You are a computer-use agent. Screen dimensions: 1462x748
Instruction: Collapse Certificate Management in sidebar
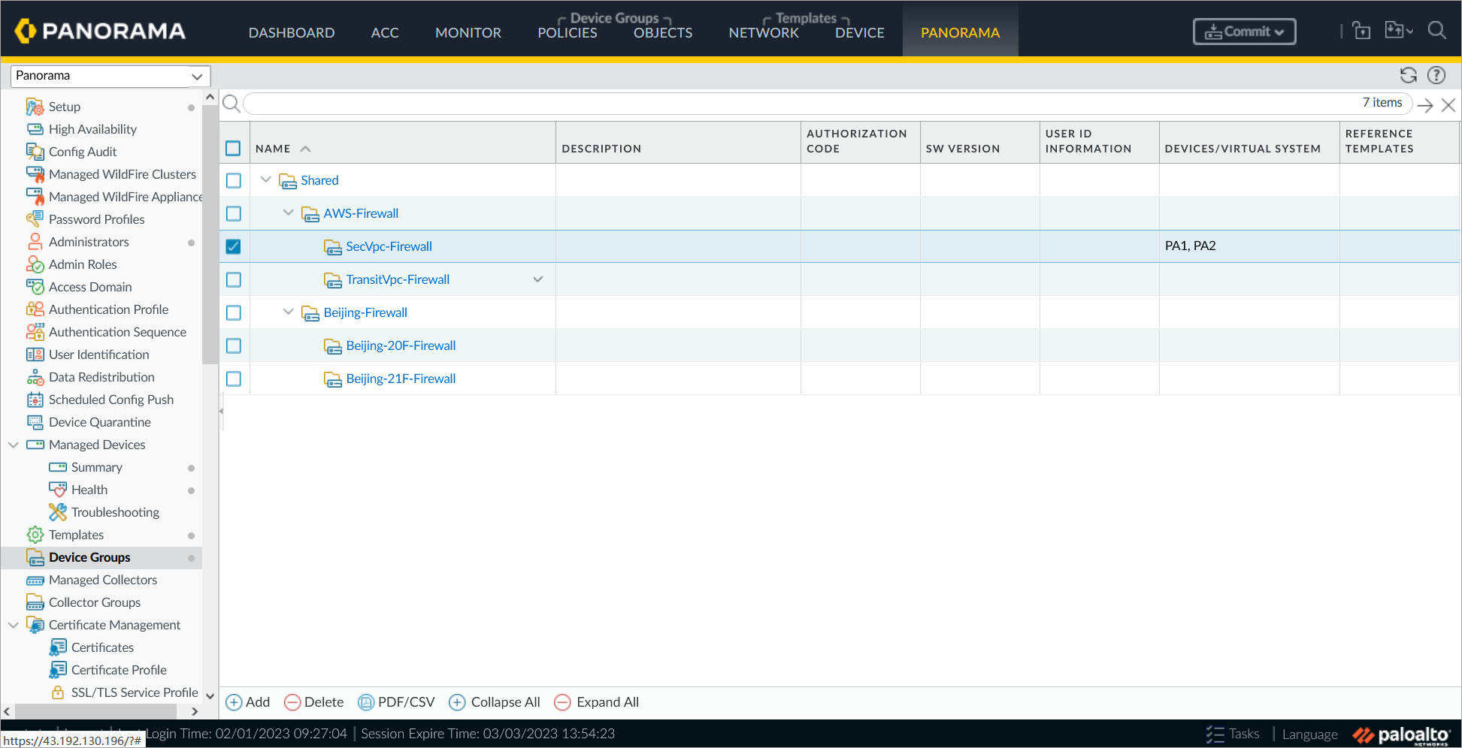13,625
